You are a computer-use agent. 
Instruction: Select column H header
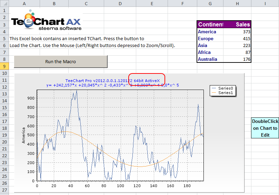tap(237, 3)
